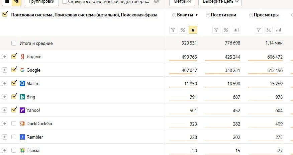Switch to tree list view icon
293x155 pixels.
pyautogui.click(x=16, y=2)
